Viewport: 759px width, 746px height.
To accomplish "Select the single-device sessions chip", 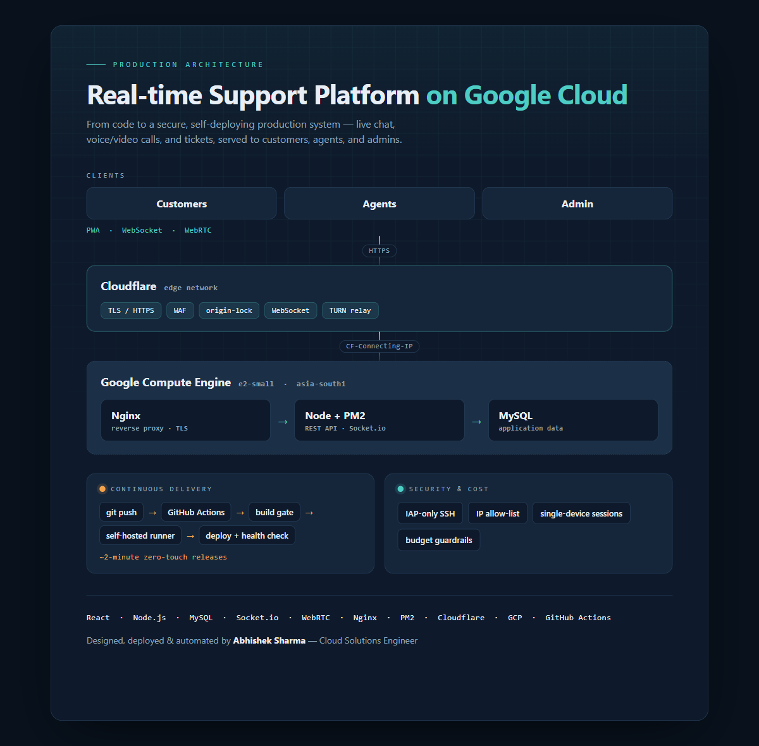I will coord(581,513).
